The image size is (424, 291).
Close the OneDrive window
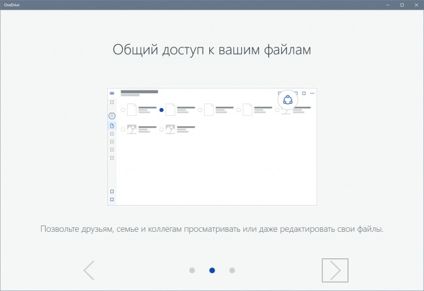416,5
